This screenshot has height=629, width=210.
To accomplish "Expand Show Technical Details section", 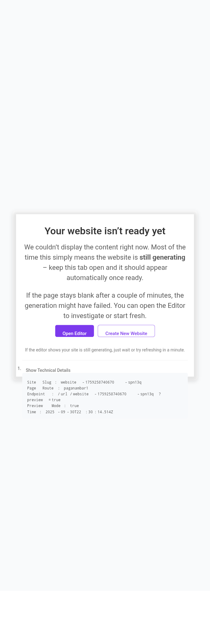I will pos(48,370).
